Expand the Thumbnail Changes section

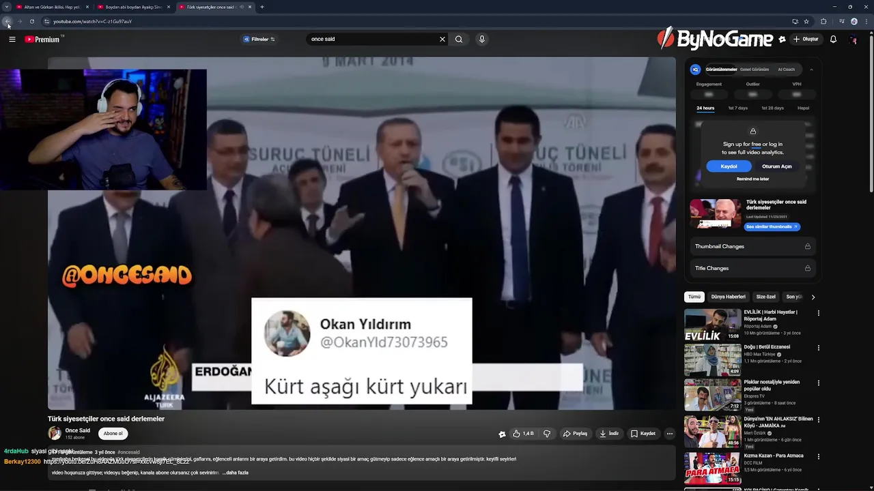(x=752, y=246)
